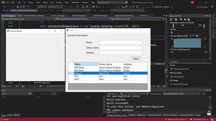Click the Save All icon in toolbar
216x121 pixels.
click(24, 7)
